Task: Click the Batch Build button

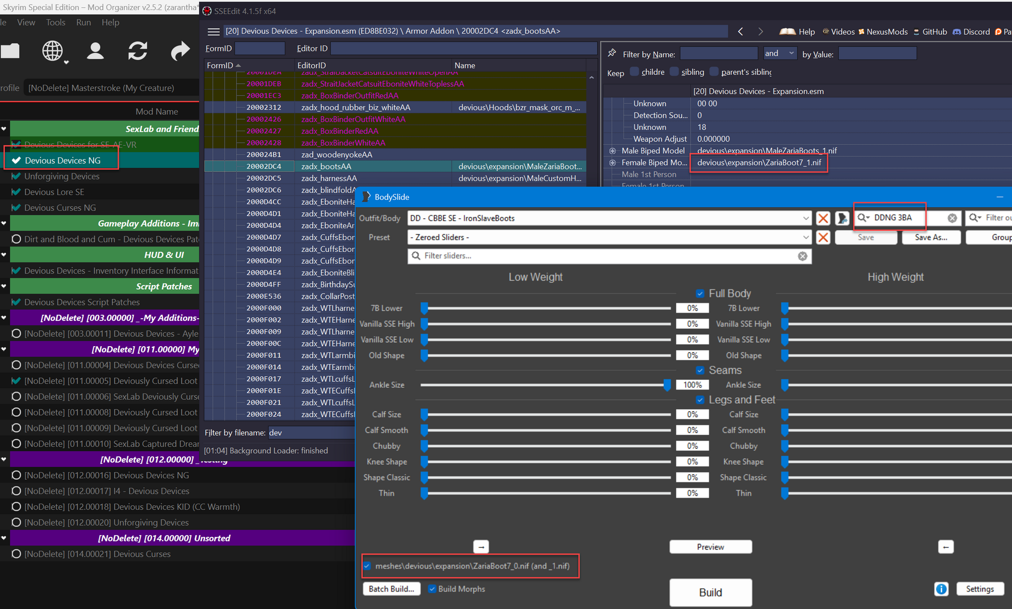Action: tap(391, 589)
